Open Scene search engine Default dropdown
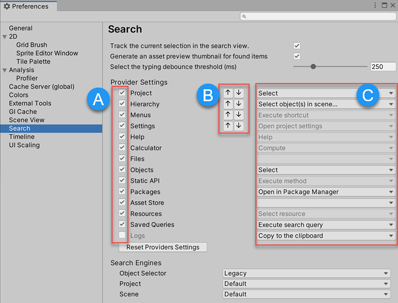 (306, 294)
